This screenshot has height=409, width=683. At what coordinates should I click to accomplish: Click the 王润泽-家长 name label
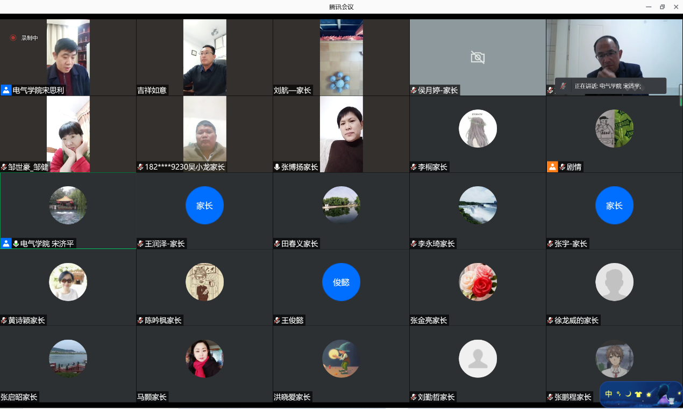pos(165,244)
